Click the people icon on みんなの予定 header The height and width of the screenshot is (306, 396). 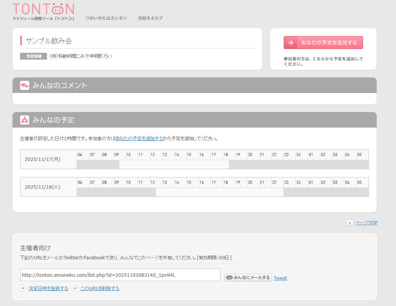(x=25, y=120)
